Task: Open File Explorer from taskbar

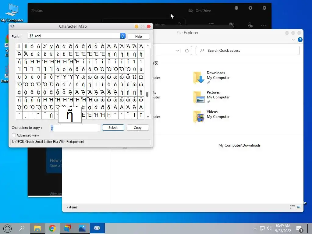Action: point(37,228)
